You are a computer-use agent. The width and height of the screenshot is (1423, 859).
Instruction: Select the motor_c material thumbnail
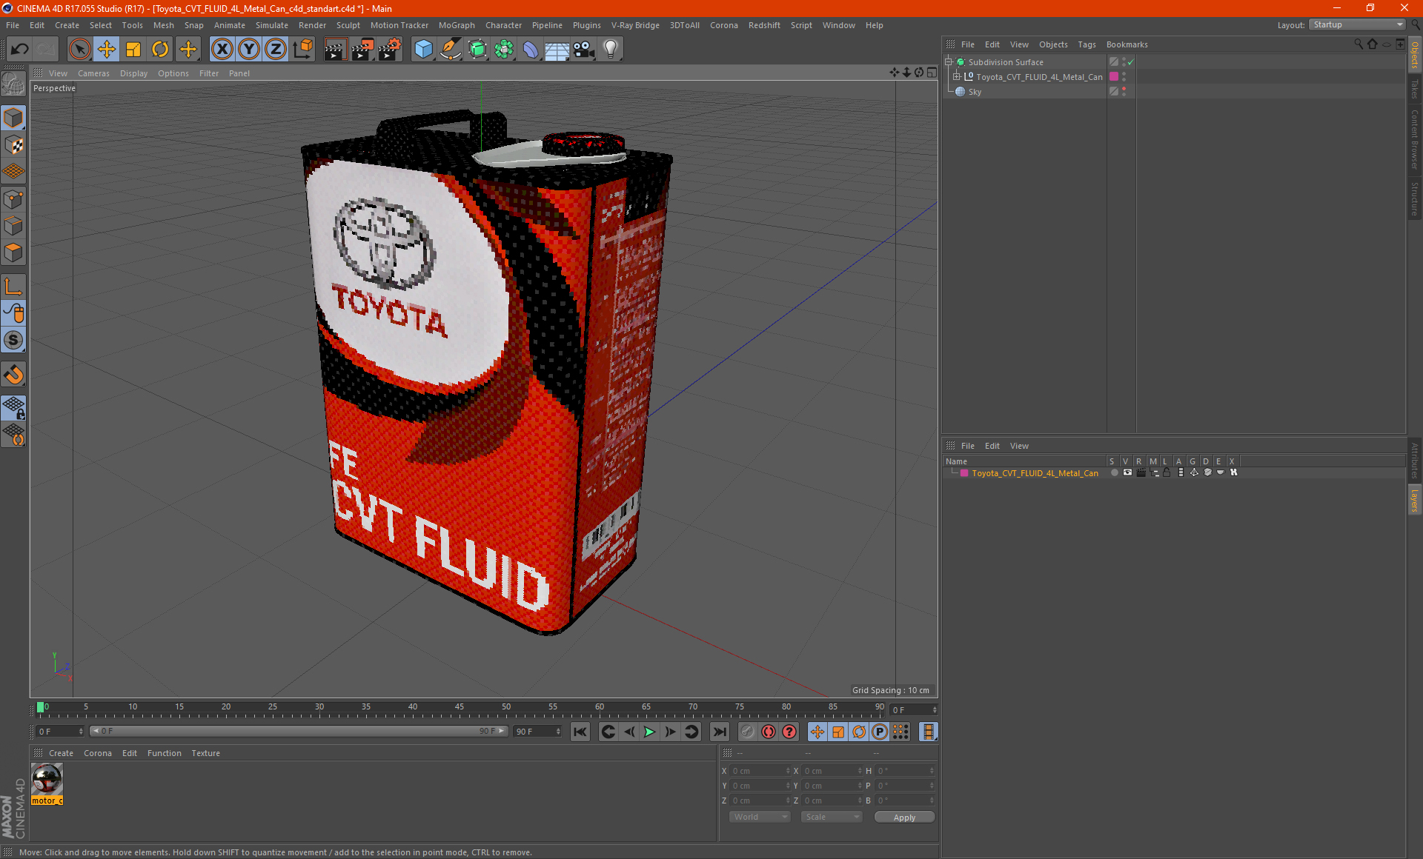[x=47, y=779]
